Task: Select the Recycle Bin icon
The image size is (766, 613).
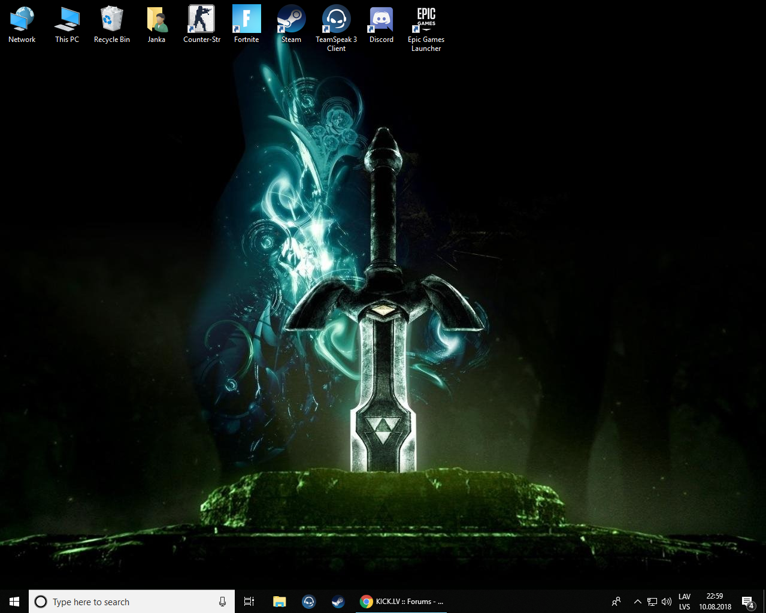Action: [x=112, y=25]
